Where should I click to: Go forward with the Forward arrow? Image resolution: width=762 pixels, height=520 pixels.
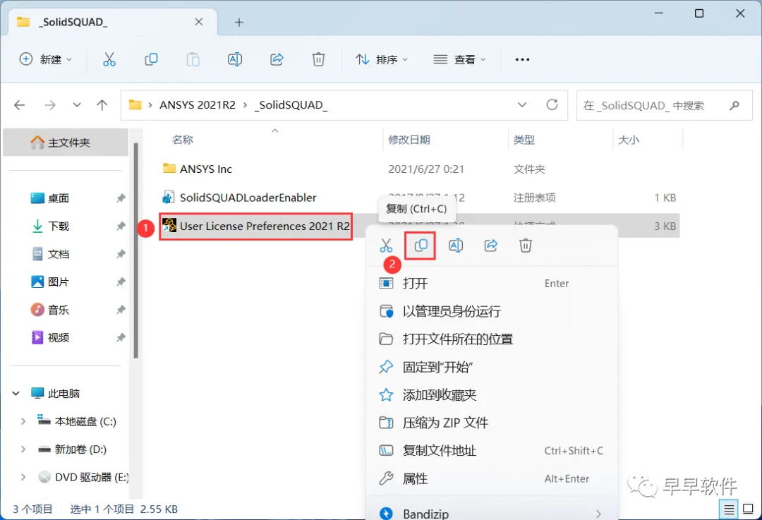[50, 105]
